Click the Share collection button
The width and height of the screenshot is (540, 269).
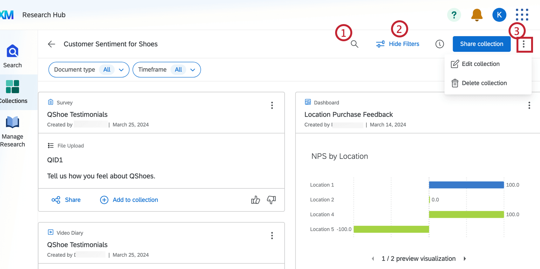(482, 44)
